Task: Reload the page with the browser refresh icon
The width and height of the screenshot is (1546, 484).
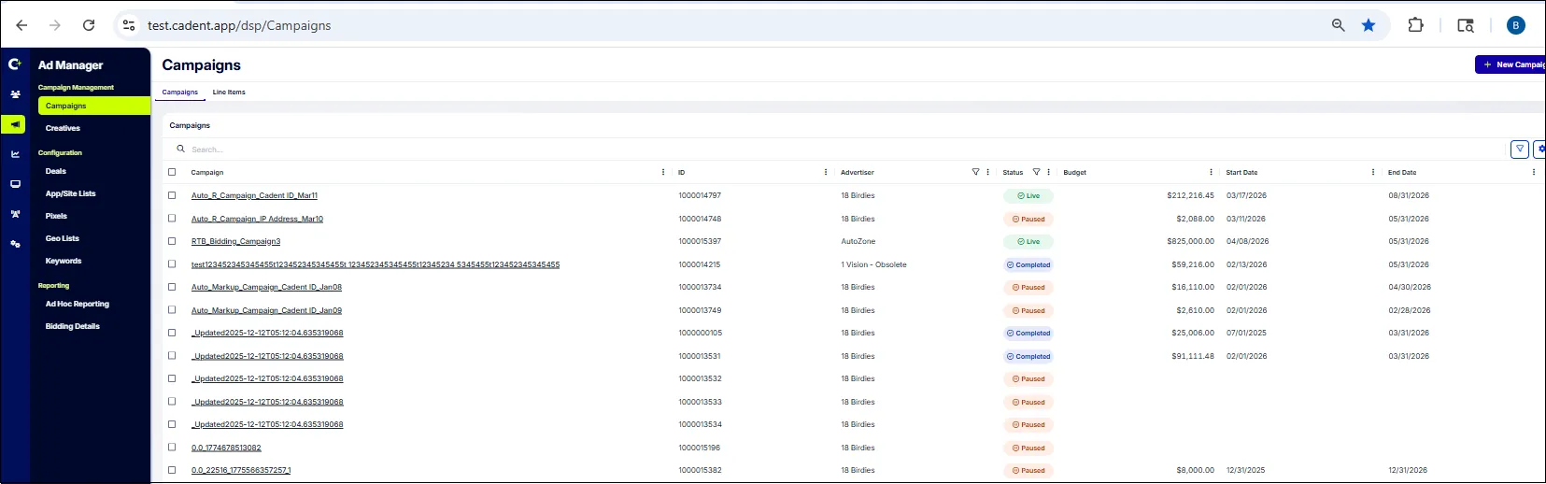Action: 89,25
